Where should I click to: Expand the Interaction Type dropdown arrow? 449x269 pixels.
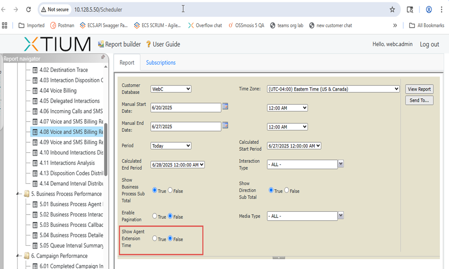click(341, 164)
